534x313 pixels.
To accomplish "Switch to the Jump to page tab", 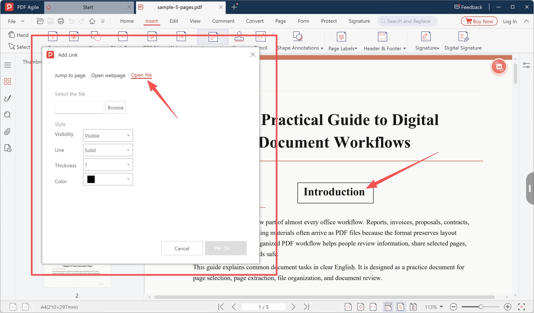I will [70, 75].
